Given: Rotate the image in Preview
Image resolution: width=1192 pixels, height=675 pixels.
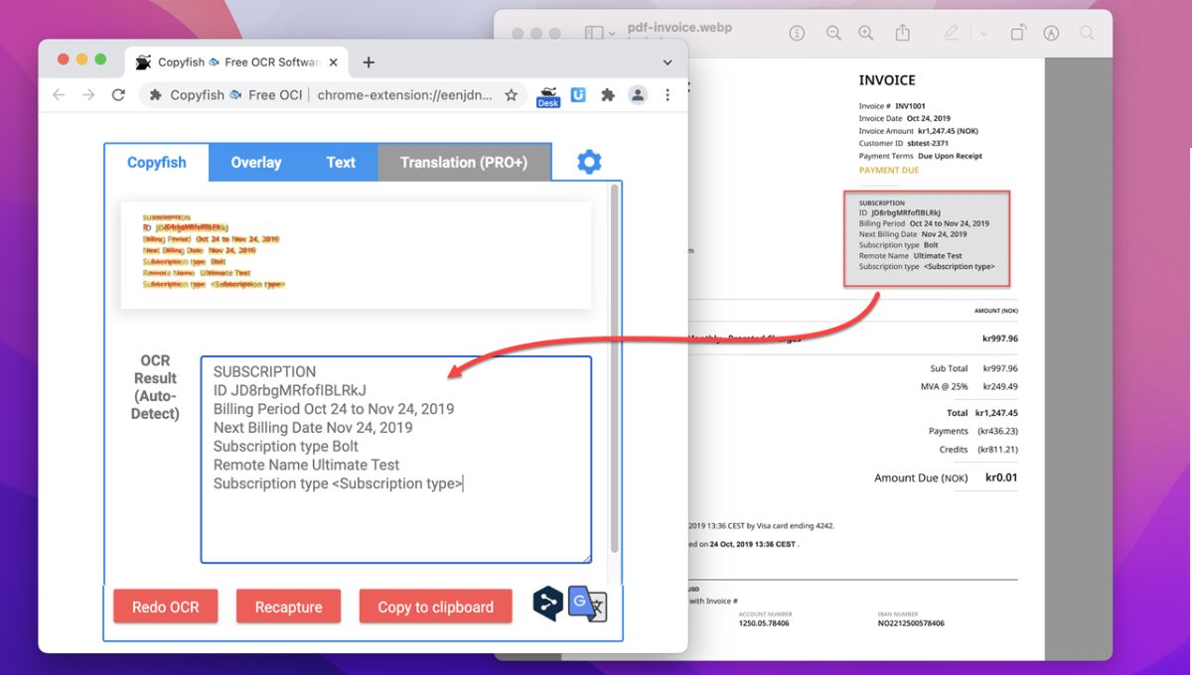Looking at the screenshot, I should [1018, 34].
